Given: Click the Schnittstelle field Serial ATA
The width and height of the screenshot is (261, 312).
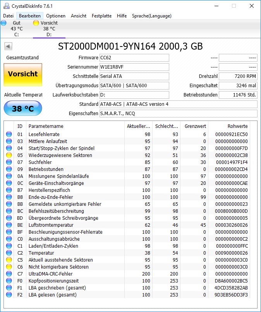Looking at the screenshot, I should [134, 76].
